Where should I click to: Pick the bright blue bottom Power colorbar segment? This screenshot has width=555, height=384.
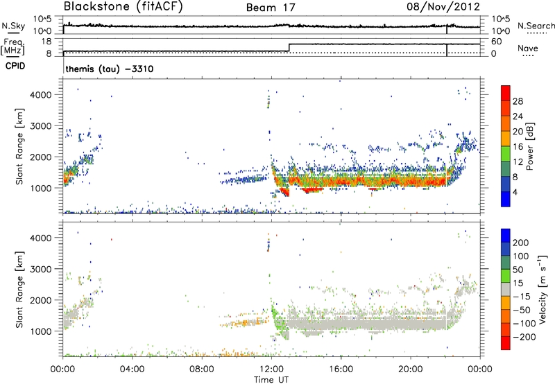(x=506, y=199)
